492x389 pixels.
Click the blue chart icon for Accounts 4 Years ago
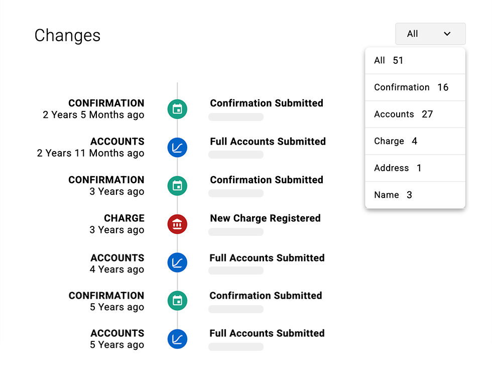pyautogui.click(x=177, y=263)
